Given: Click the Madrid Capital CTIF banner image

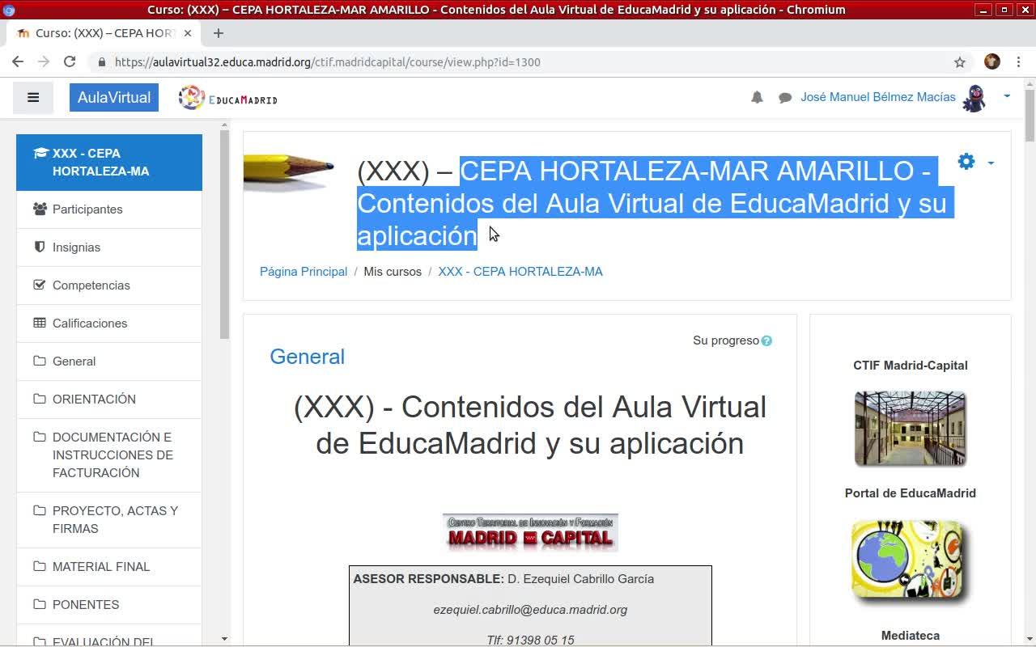Looking at the screenshot, I should click(530, 532).
